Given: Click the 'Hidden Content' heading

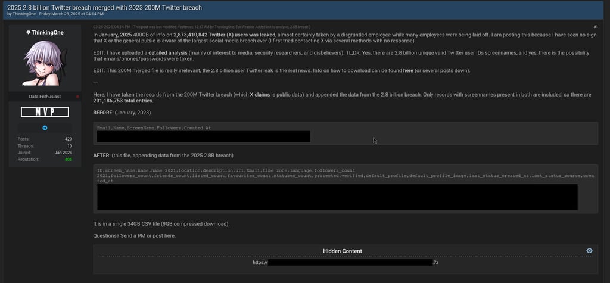Looking at the screenshot, I should (x=343, y=251).
